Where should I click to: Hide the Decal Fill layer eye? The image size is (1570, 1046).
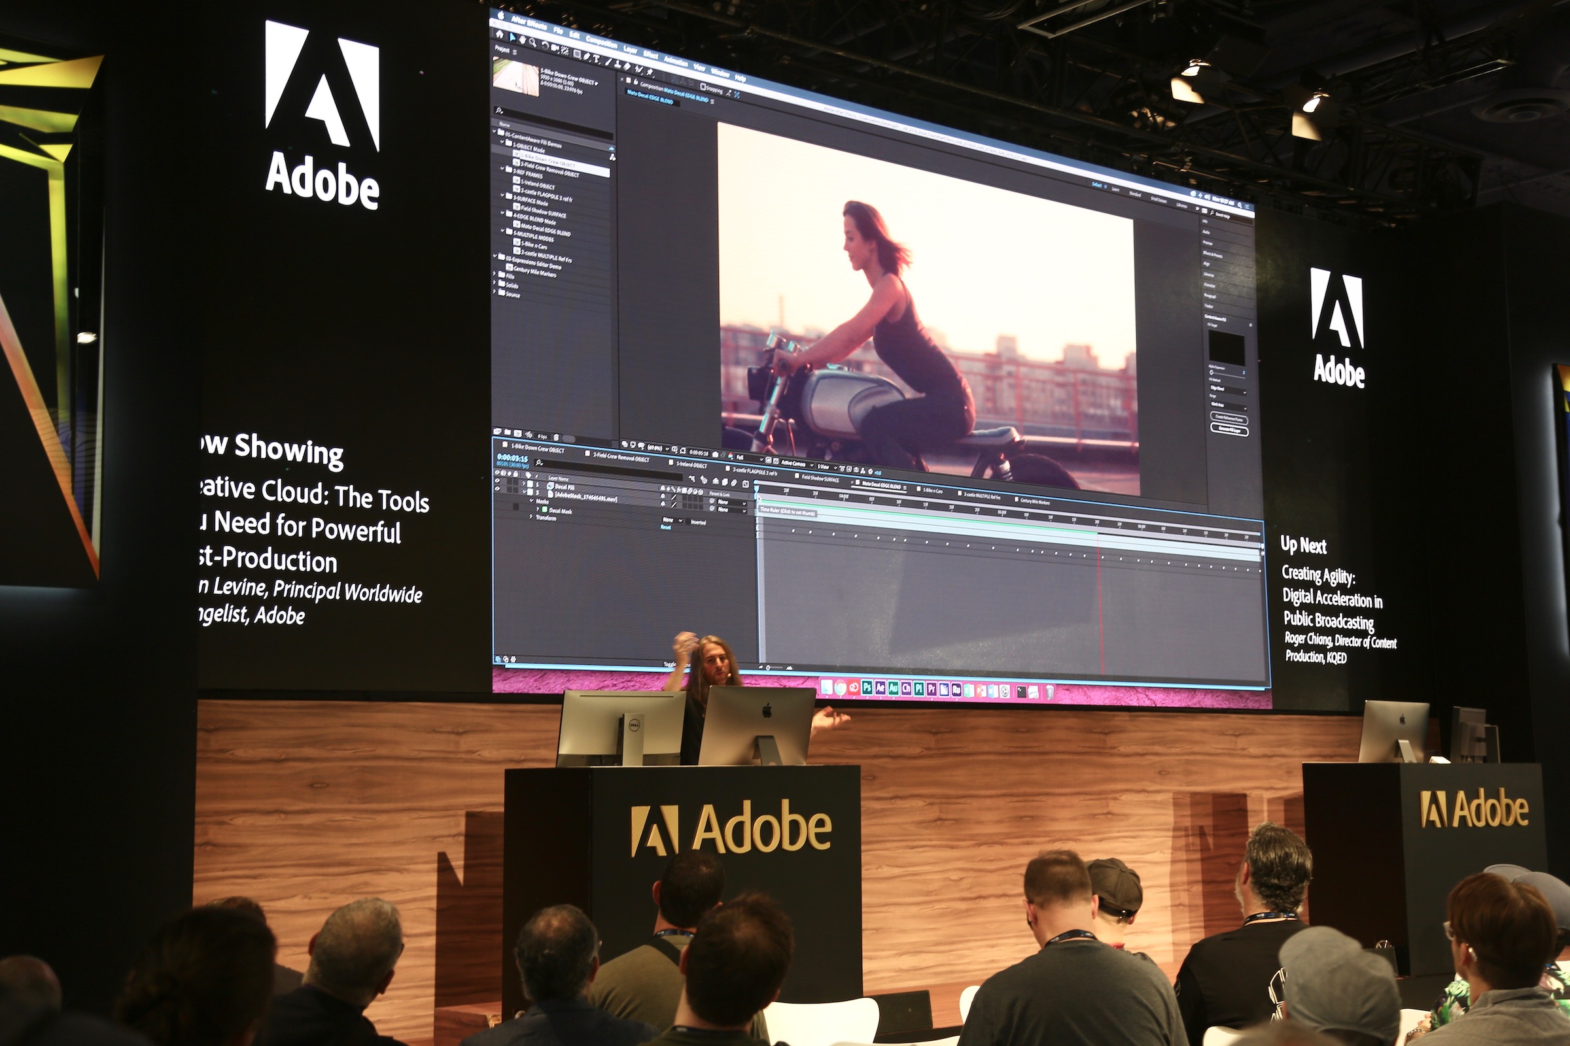497,481
